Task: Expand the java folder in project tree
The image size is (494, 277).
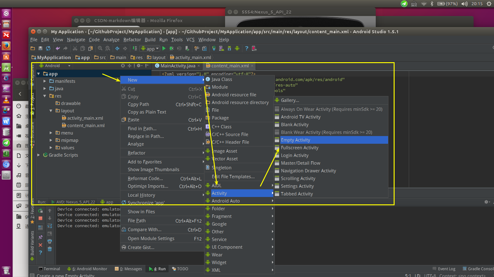Action: click(45, 89)
